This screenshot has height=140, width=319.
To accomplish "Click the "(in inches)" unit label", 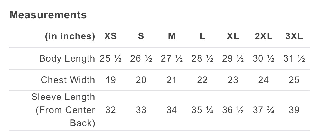I will click(x=70, y=36).
